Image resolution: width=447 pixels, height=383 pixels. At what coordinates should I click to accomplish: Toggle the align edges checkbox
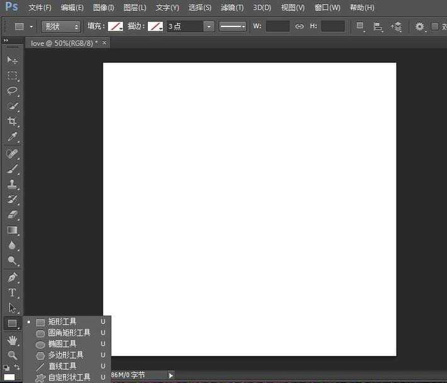tap(435, 26)
